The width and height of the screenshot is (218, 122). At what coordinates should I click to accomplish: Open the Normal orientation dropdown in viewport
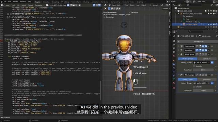point(155,5)
